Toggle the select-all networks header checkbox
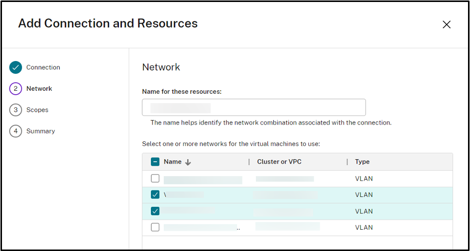470x251 pixels. (x=155, y=162)
